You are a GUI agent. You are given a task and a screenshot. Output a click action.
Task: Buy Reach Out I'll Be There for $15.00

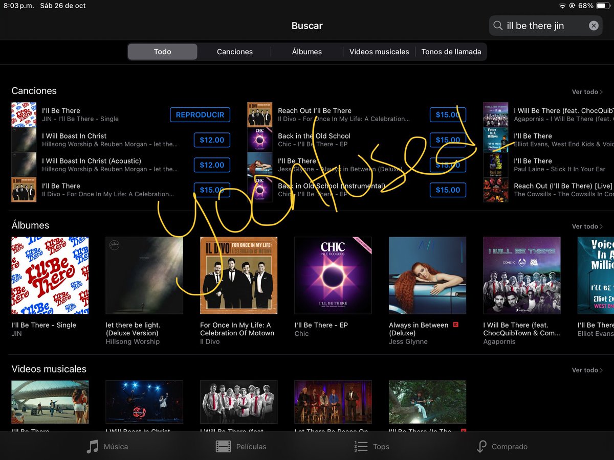pyautogui.click(x=448, y=115)
